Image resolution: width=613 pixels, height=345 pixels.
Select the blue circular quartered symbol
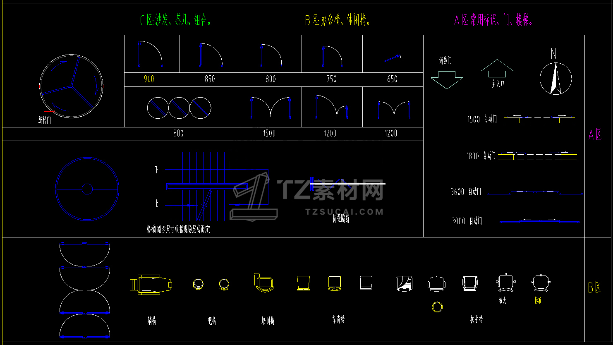pyautogui.click(x=87, y=189)
